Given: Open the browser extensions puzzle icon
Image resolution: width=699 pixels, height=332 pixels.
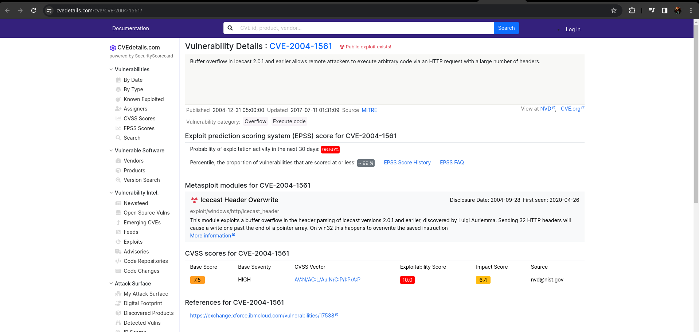Looking at the screenshot, I should point(632,11).
